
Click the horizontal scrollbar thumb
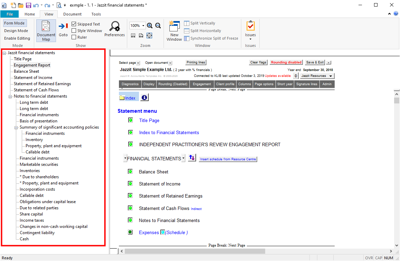point(195,251)
